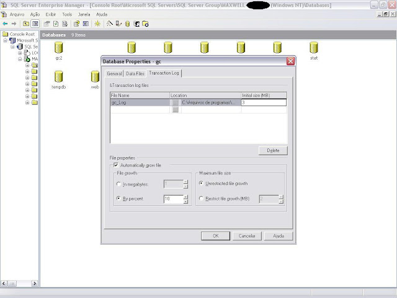
Task: Click the By percent field showing 10
Action: [174, 199]
